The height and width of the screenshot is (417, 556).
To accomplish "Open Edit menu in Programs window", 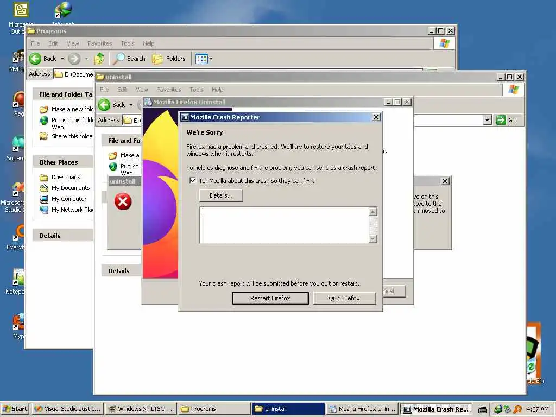I will coord(53,43).
